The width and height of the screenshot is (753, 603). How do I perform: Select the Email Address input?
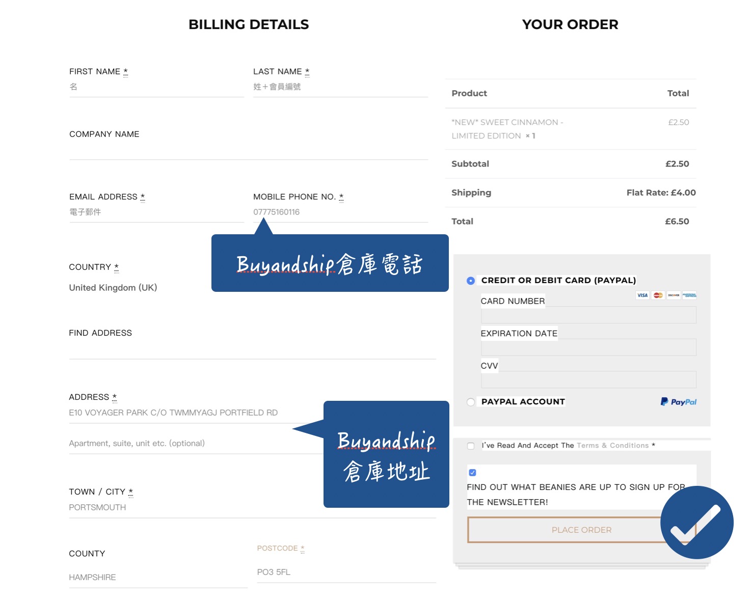tap(156, 212)
